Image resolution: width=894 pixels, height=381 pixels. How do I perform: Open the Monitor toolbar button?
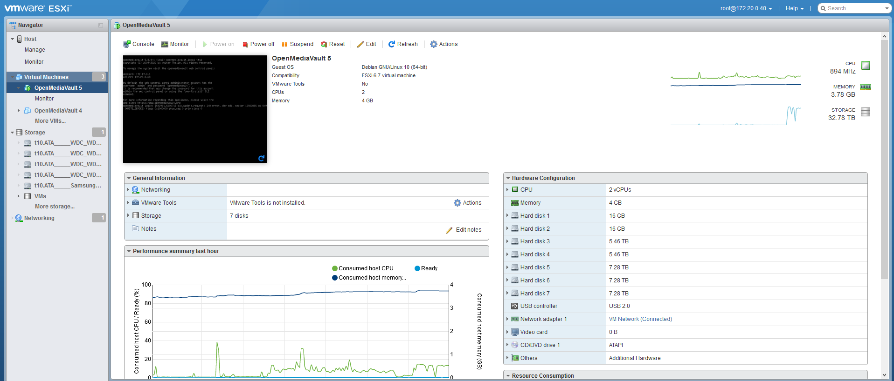175,44
